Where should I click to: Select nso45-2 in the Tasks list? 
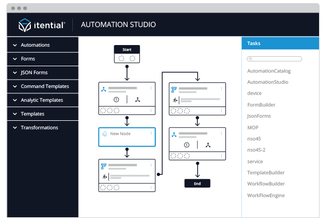point(256,150)
